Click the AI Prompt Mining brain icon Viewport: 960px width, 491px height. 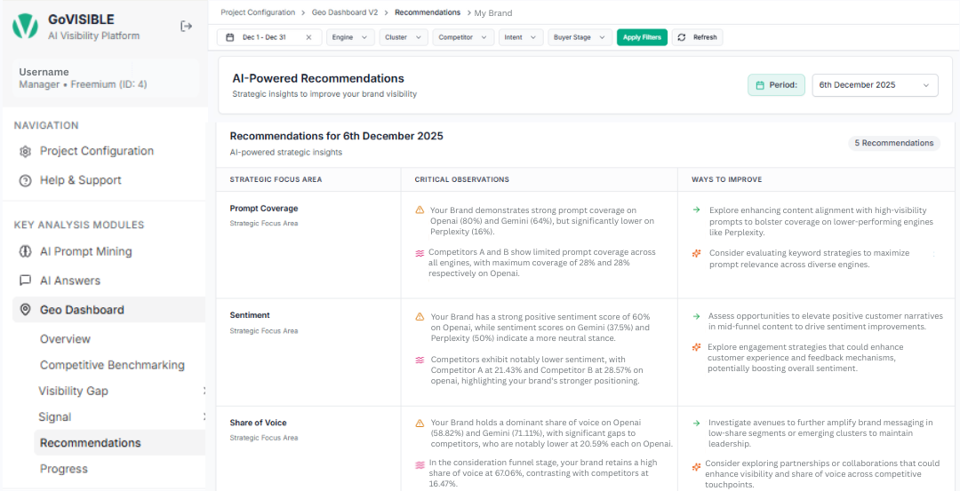pos(25,251)
